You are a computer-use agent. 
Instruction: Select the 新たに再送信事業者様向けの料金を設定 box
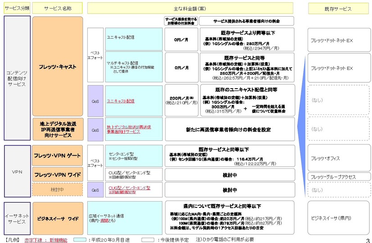tap(230, 130)
